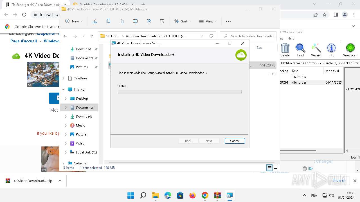Viewport: 360px width, 202px height.
Task: Open a new Chrome tab
Action: [x=143, y=4]
